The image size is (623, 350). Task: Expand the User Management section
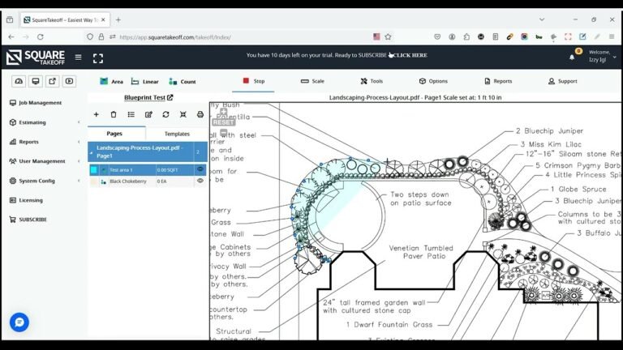[44, 161]
